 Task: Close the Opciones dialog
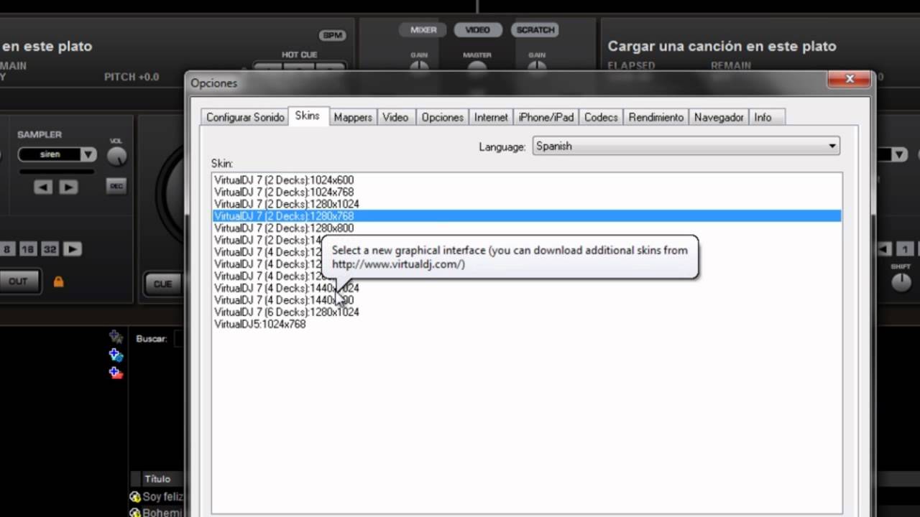point(850,79)
